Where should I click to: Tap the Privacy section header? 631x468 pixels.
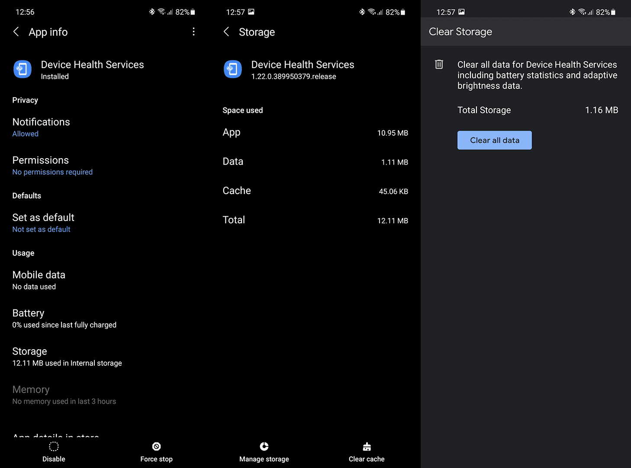(x=25, y=100)
